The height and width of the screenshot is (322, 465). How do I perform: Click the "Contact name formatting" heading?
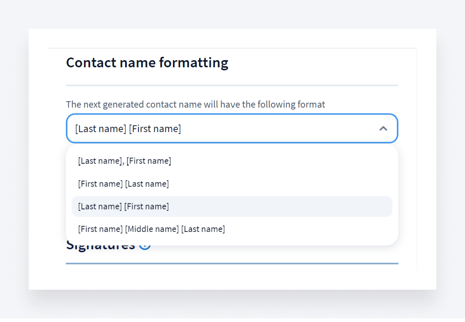147,63
